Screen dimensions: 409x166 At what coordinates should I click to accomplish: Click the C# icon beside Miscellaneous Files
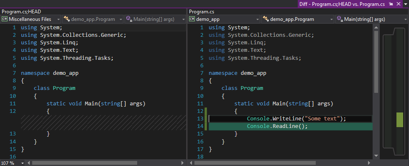tap(5, 19)
